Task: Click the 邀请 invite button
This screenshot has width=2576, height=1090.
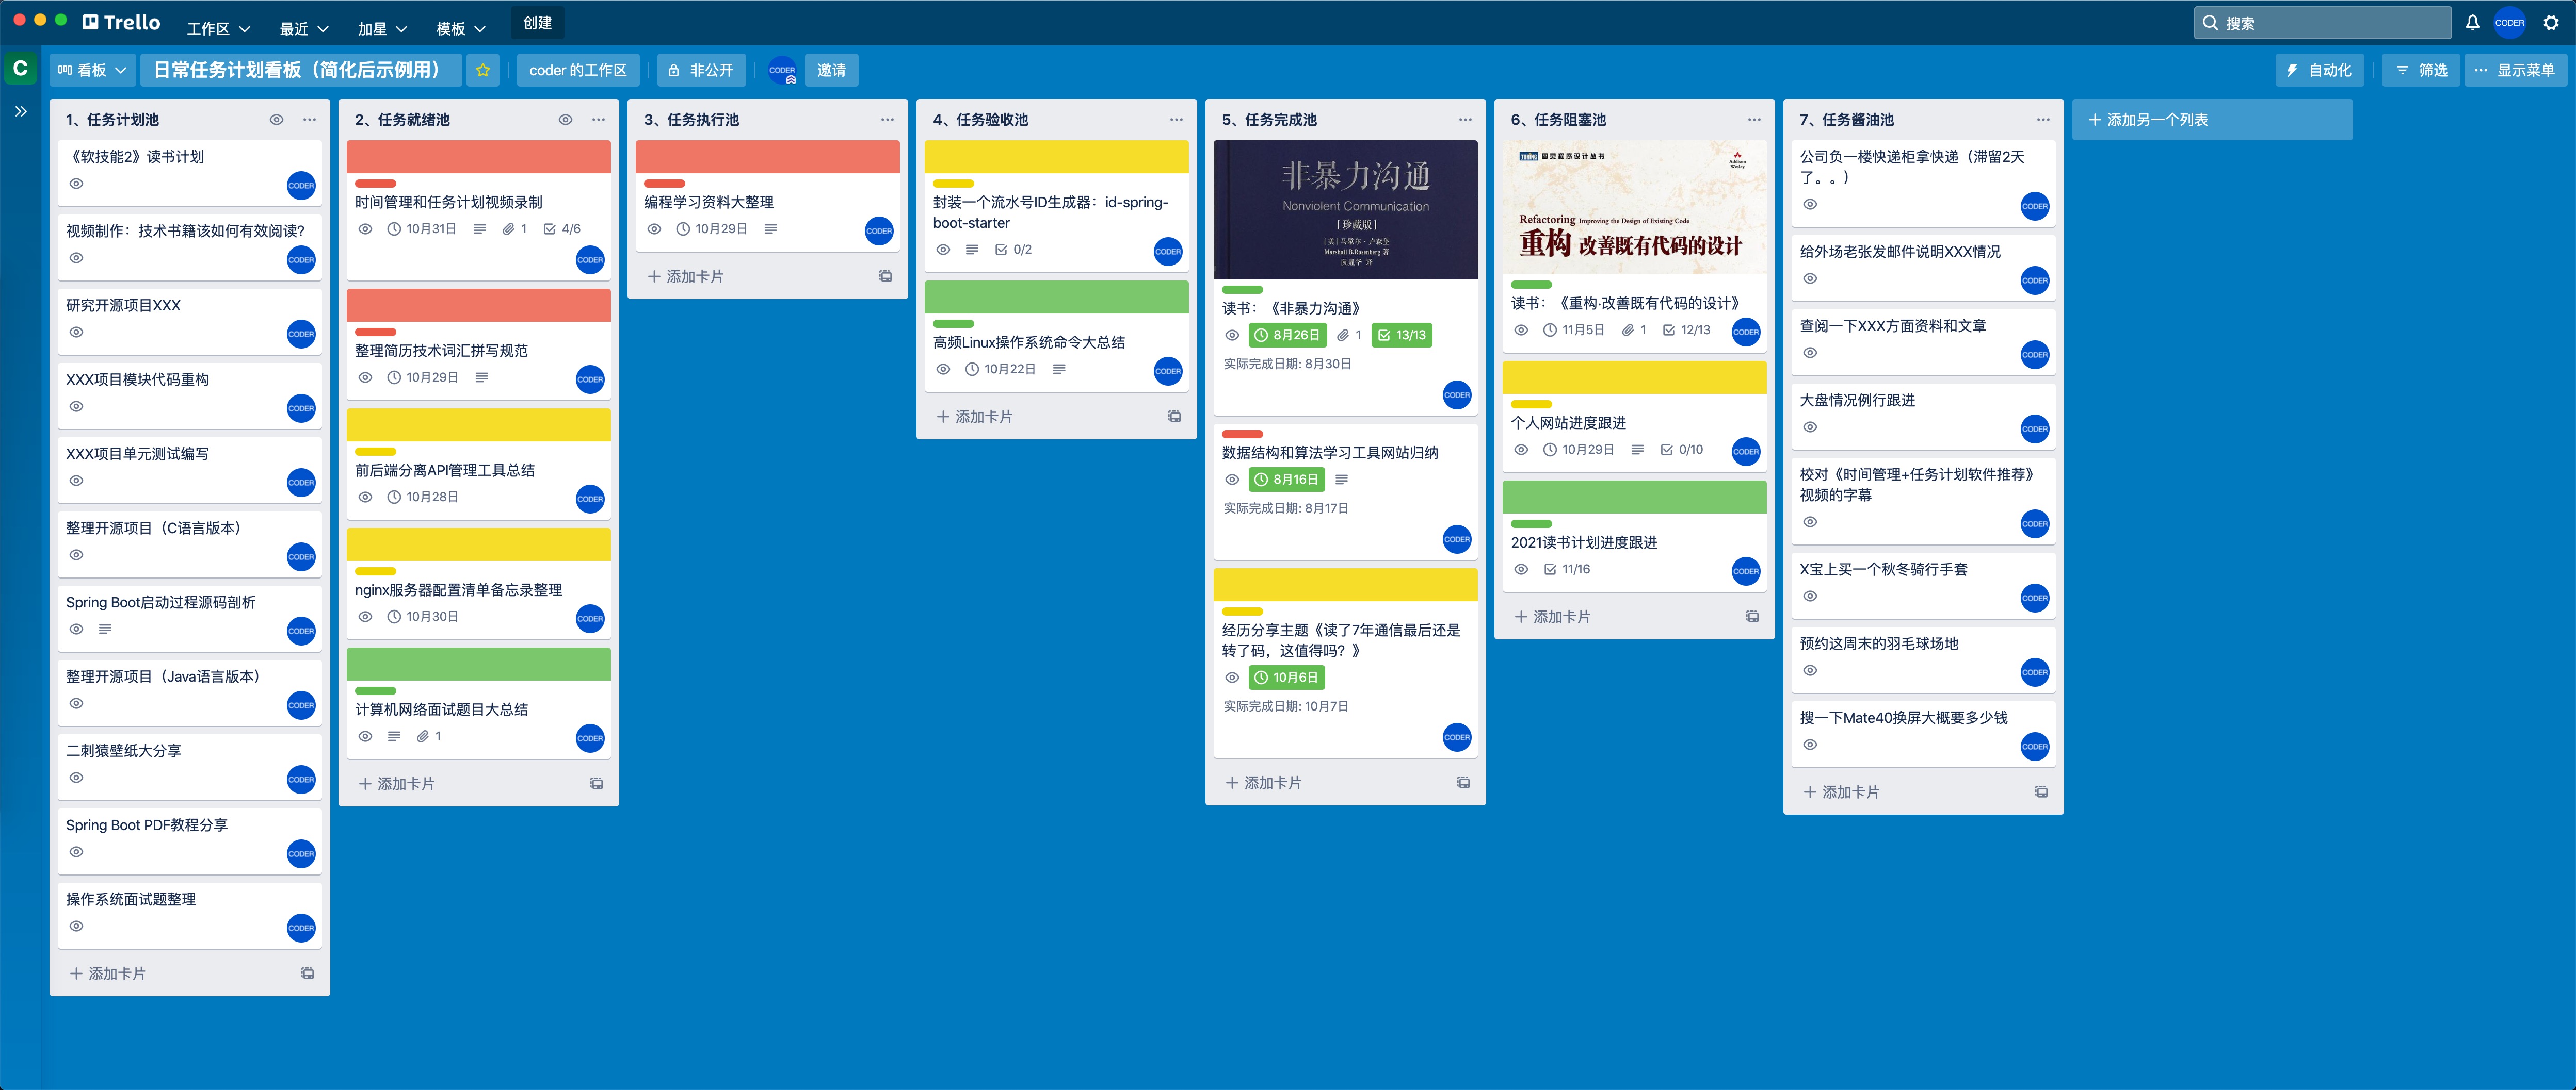Action: (x=831, y=70)
